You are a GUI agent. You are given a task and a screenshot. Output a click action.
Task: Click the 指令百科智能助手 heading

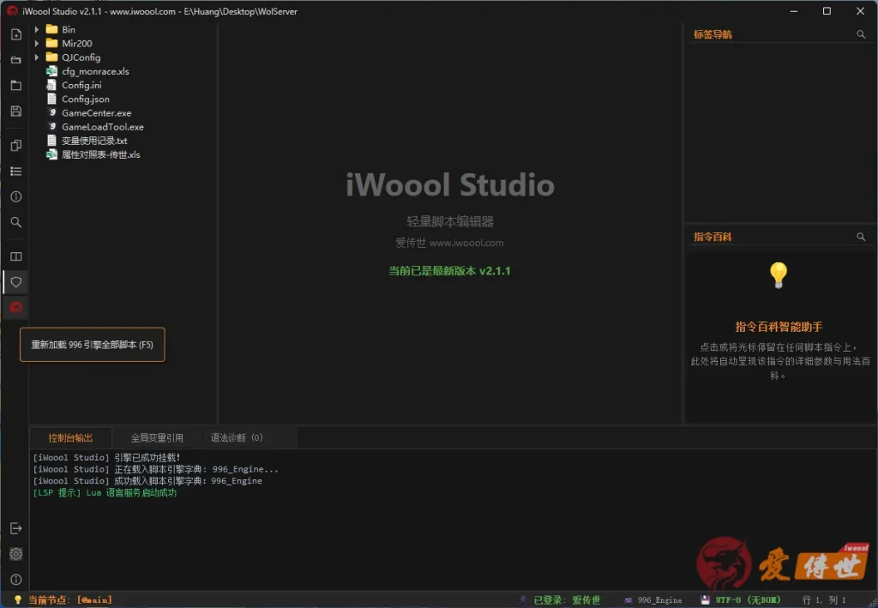coord(779,327)
